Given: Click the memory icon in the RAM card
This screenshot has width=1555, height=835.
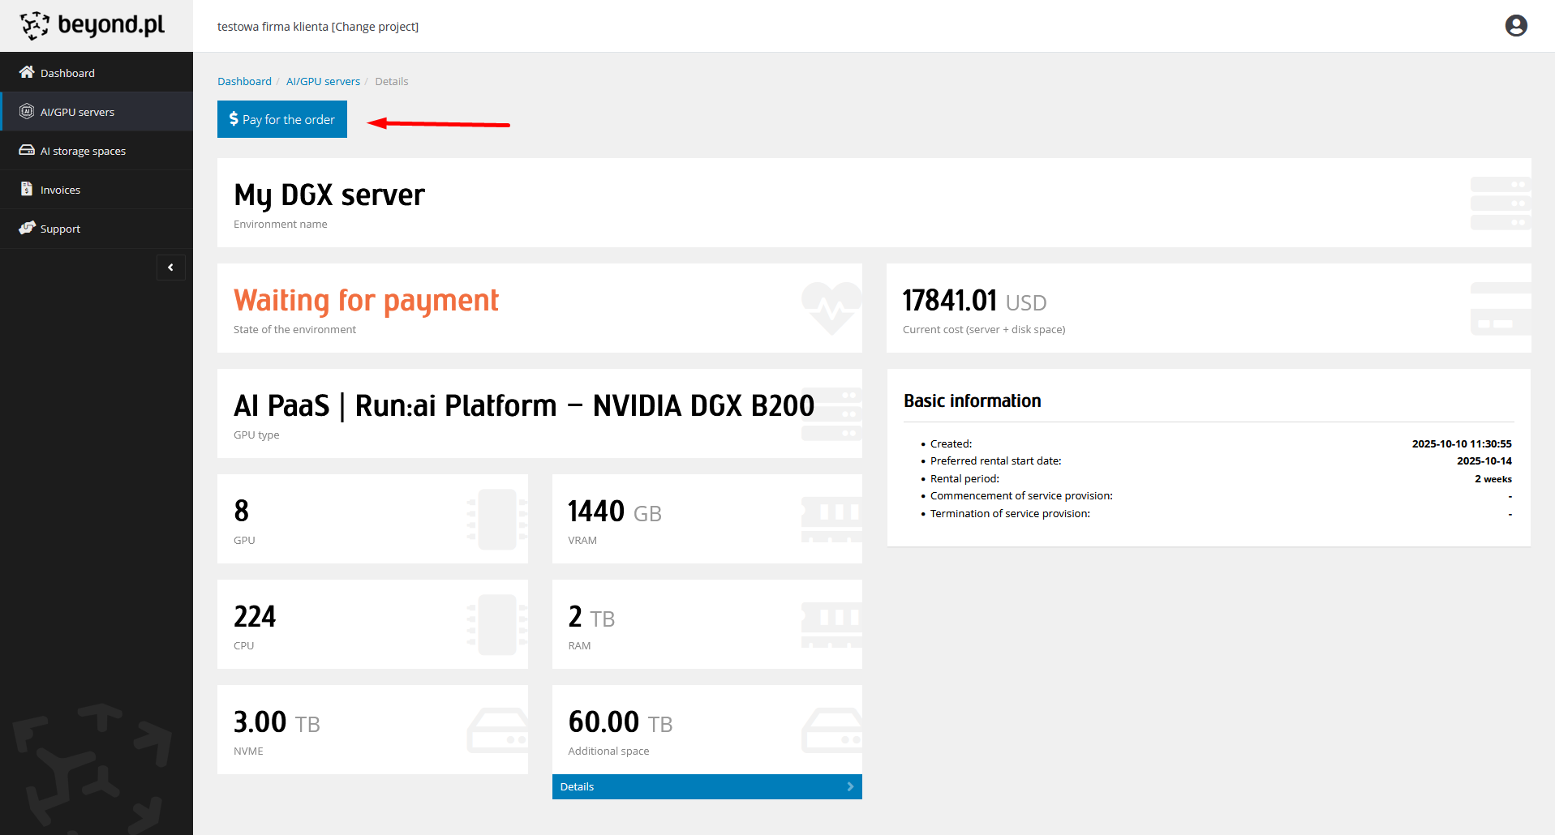Looking at the screenshot, I should point(831,625).
